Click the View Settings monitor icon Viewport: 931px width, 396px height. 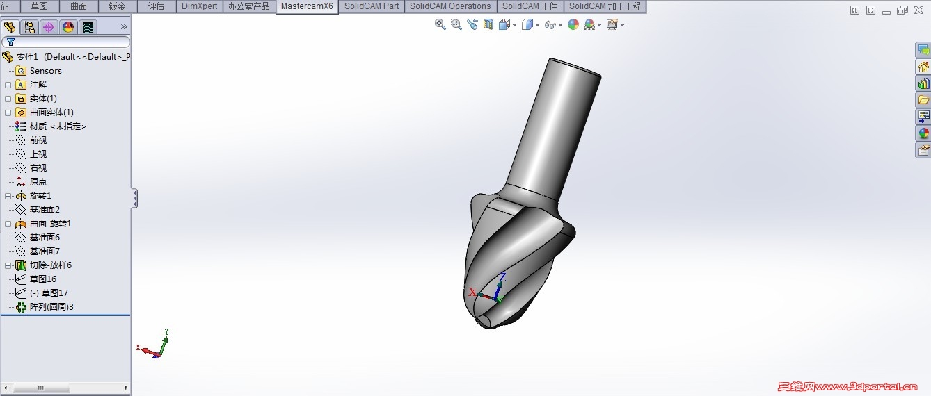[x=612, y=24]
